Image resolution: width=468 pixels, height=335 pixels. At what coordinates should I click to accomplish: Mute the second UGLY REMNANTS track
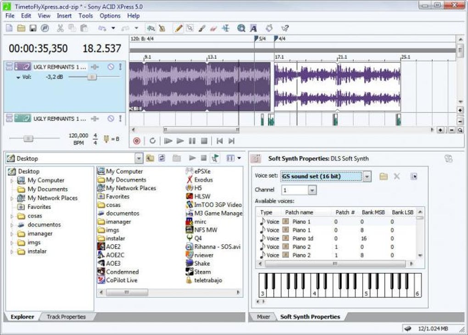pyautogui.click(x=111, y=118)
